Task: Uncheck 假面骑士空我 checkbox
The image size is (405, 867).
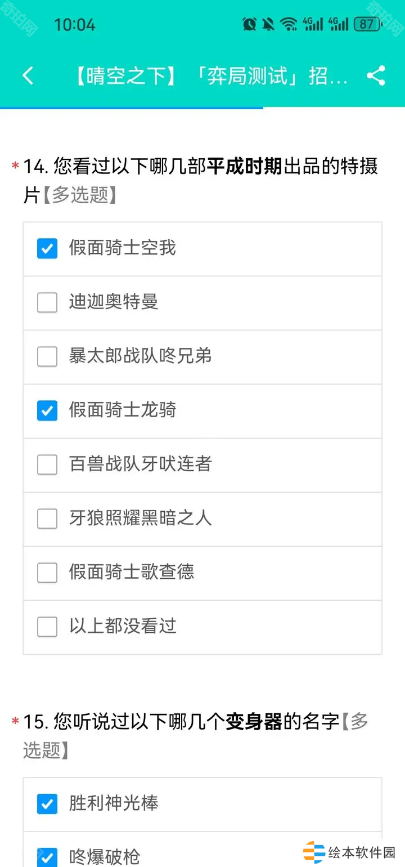Action: (47, 248)
